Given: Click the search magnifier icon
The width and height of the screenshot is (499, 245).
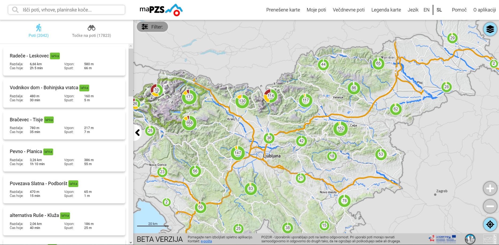Looking at the screenshot, I should point(15,10).
